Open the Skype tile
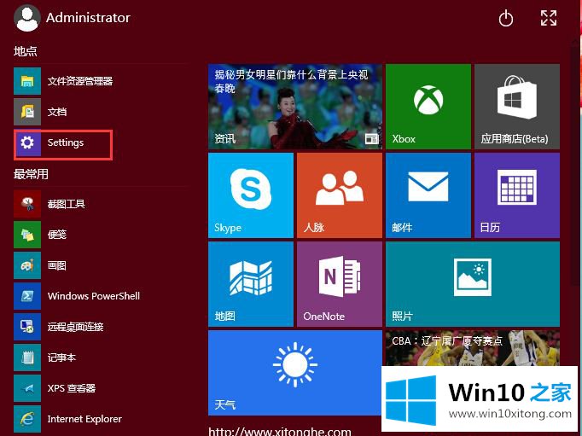This screenshot has height=436, width=582. tap(251, 195)
